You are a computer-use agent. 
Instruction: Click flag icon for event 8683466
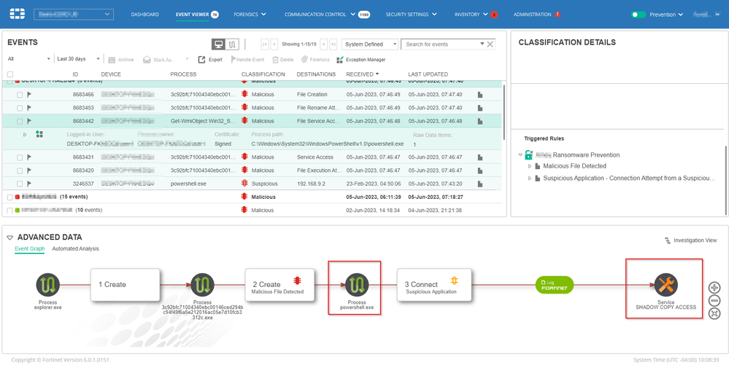(29, 94)
